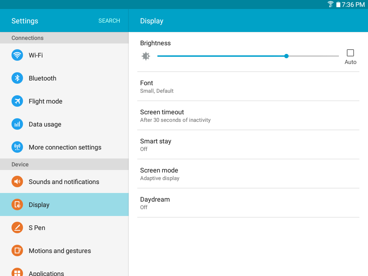Tap the Display icon in sidebar
Screen dimensions: 368x276
point(17,204)
